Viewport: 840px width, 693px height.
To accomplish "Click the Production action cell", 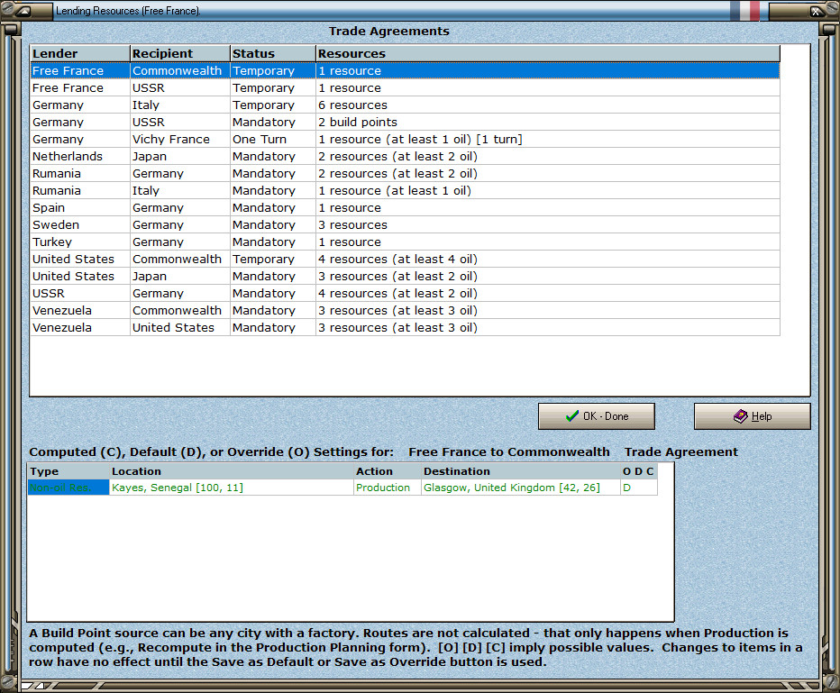I will click(x=387, y=488).
